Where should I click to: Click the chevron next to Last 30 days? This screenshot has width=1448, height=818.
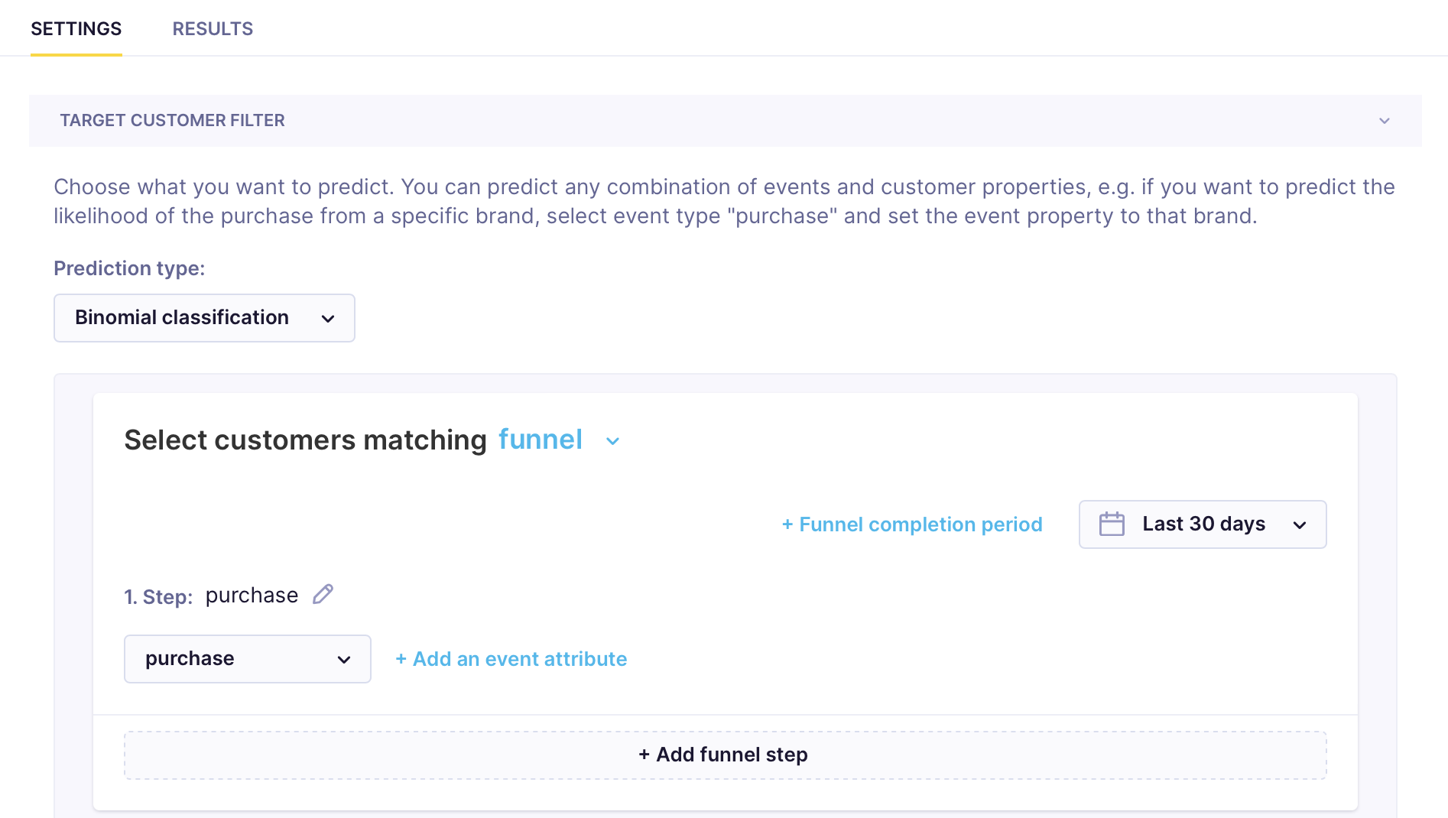click(x=1300, y=524)
